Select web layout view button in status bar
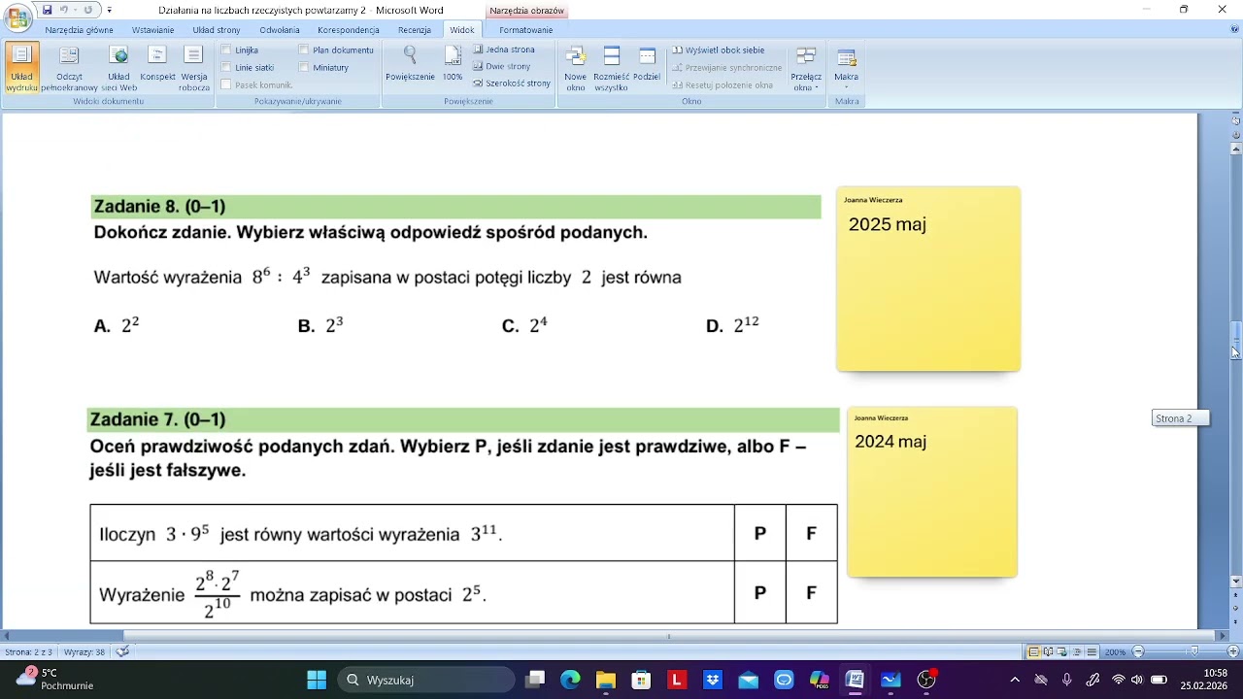Viewport: 1243px width, 699px height. [x=1063, y=652]
